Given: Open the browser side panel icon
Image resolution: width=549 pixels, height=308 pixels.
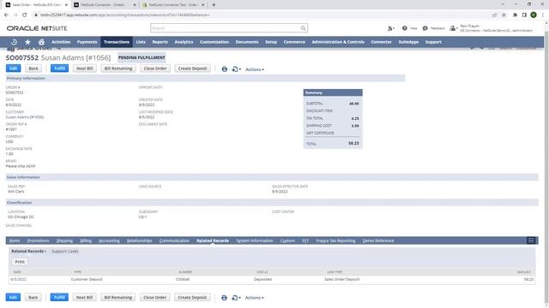Looking at the screenshot, I should [524, 15].
